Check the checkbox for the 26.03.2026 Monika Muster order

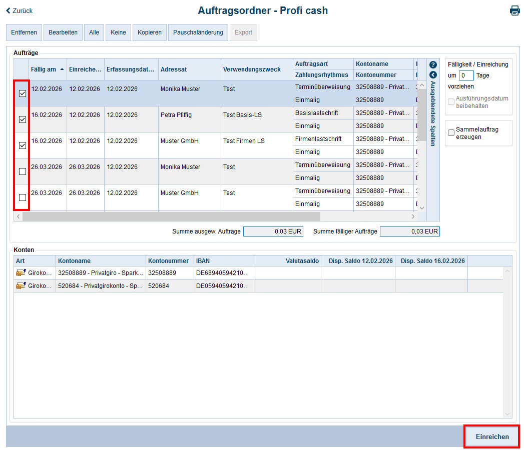pyautogui.click(x=22, y=171)
